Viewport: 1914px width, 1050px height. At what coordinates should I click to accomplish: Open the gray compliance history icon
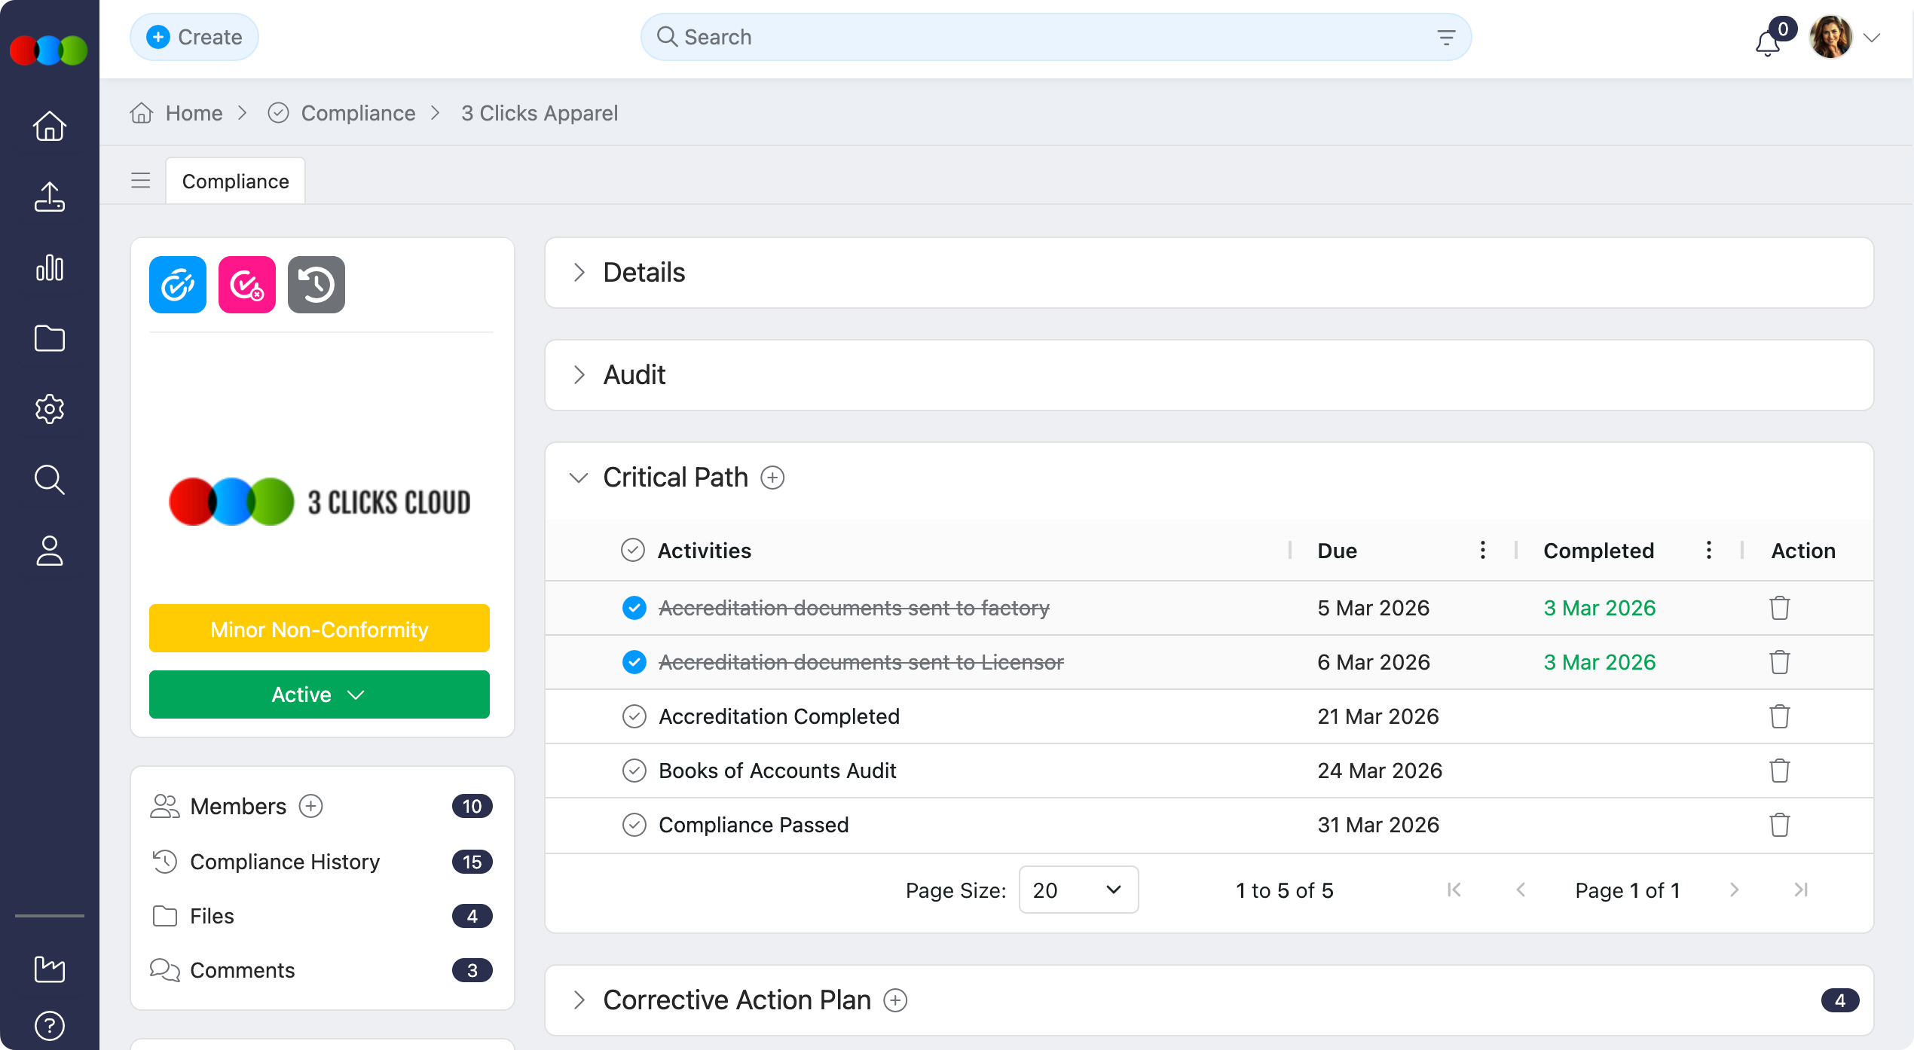pyautogui.click(x=316, y=284)
